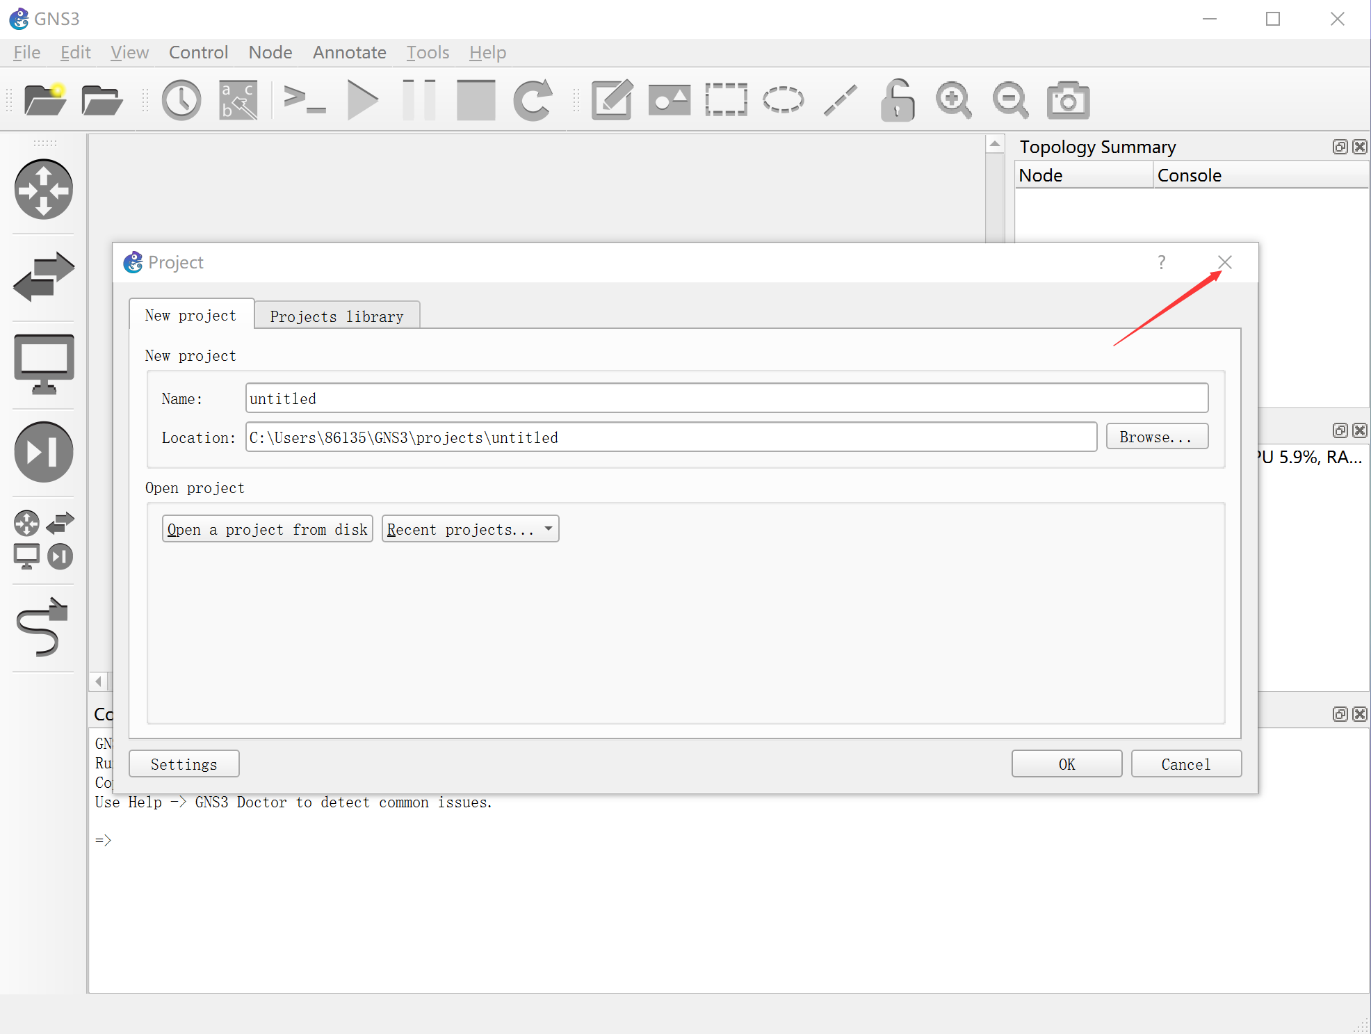1371x1034 pixels.
Task: Float the Console dock panel
Action: [x=1340, y=714]
